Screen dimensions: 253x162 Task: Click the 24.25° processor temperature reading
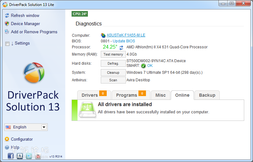(x=110, y=47)
